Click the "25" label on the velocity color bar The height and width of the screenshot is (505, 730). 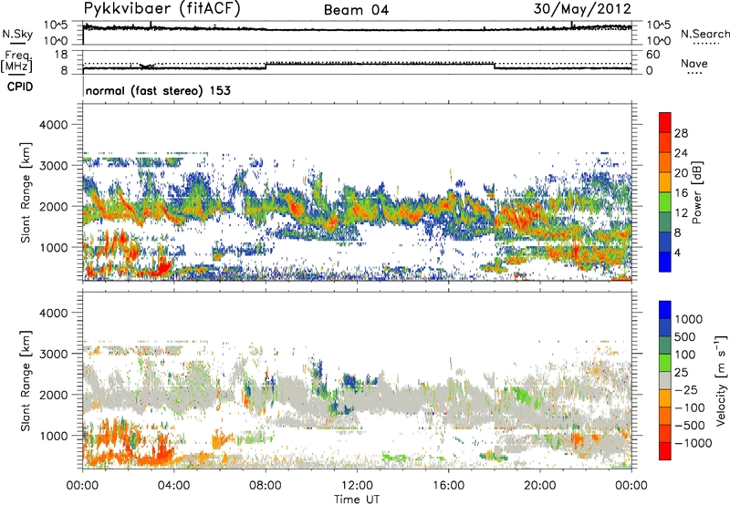(x=682, y=373)
